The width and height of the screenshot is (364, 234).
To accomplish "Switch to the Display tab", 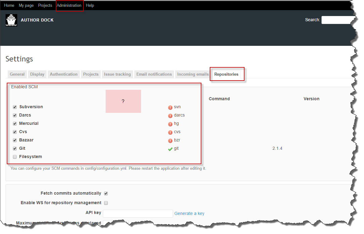I will [37, 74].
